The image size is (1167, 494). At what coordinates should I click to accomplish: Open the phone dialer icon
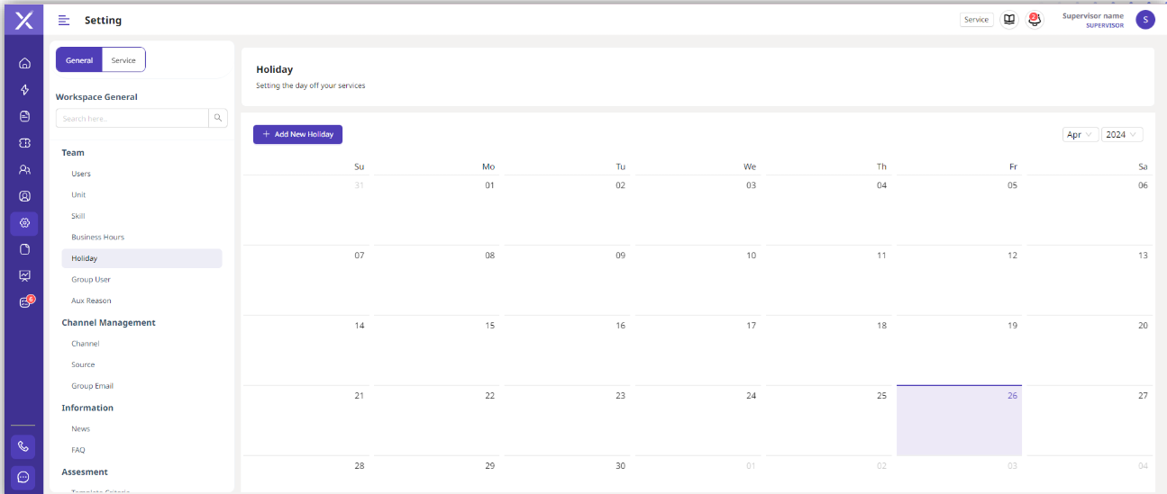point(24,445)
